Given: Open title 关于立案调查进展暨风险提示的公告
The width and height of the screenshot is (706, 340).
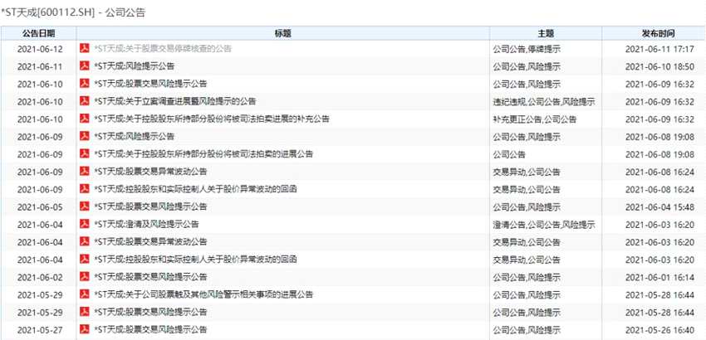Looking at the screenshot, I should point(174,101).
